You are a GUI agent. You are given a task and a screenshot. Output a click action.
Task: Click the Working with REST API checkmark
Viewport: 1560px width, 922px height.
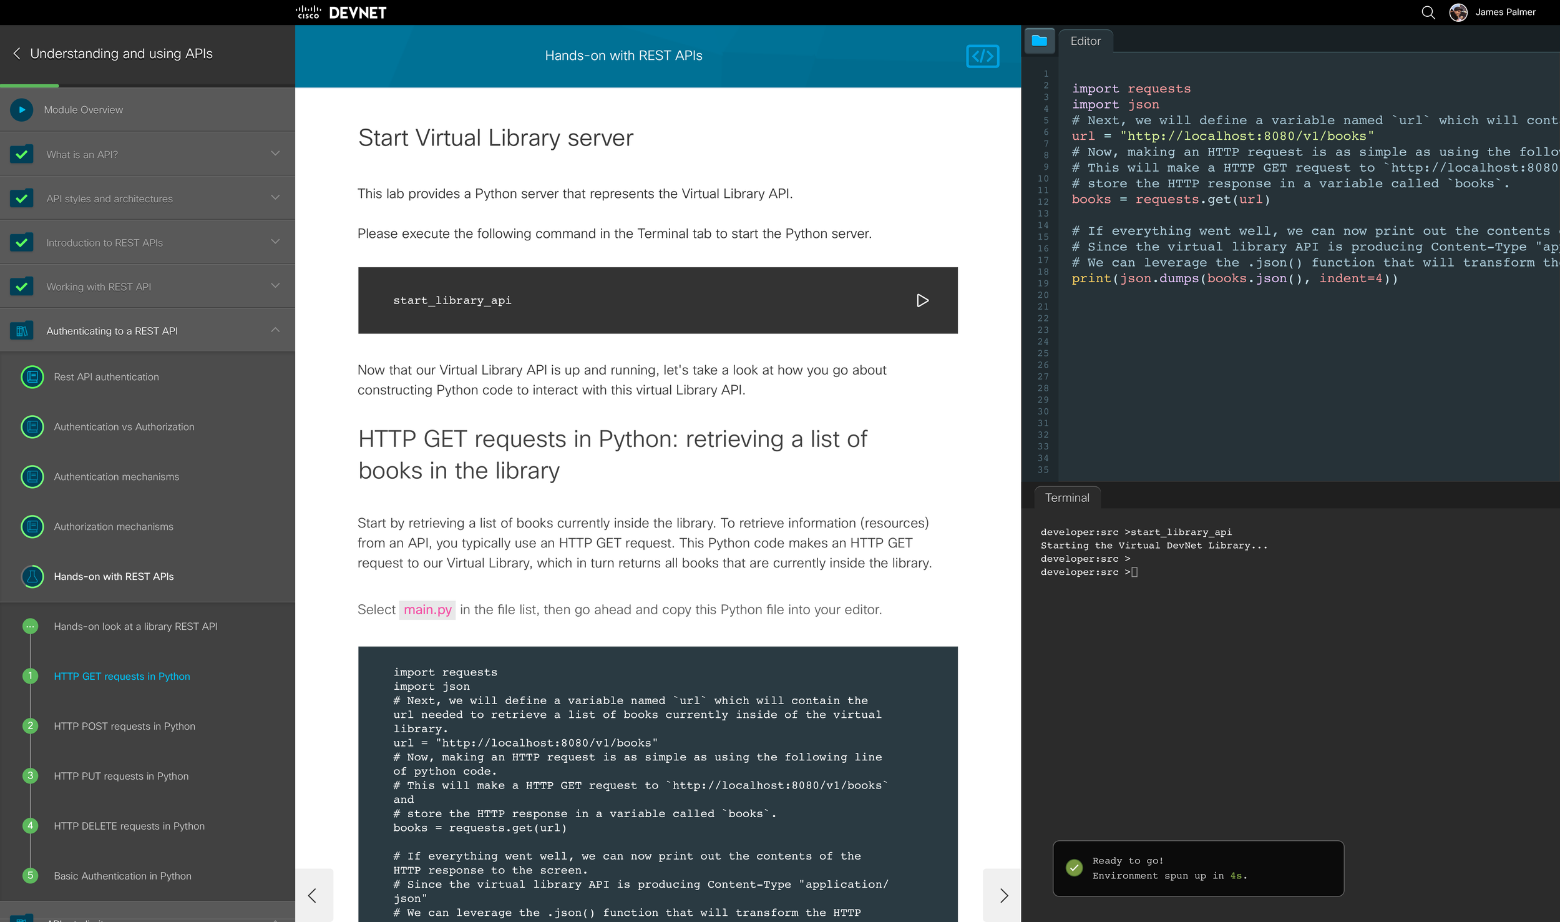click(x=22, y=287)
